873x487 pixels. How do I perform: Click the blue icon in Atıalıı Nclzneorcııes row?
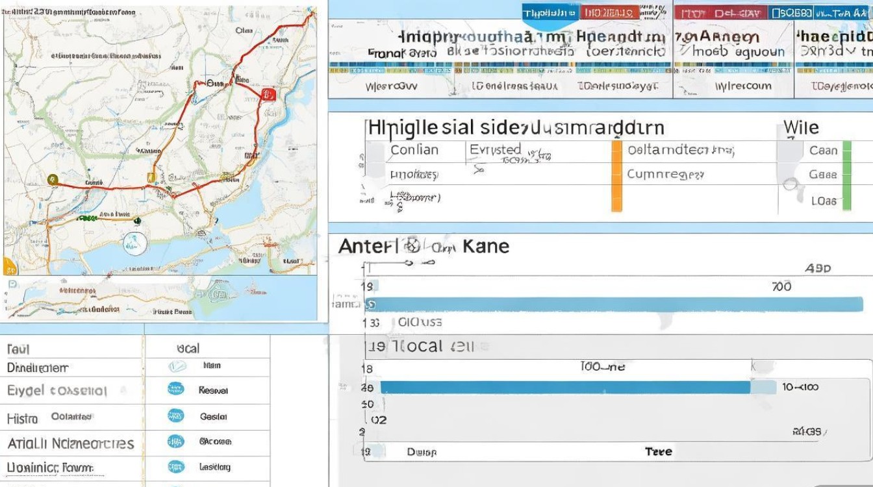point(176,442)
